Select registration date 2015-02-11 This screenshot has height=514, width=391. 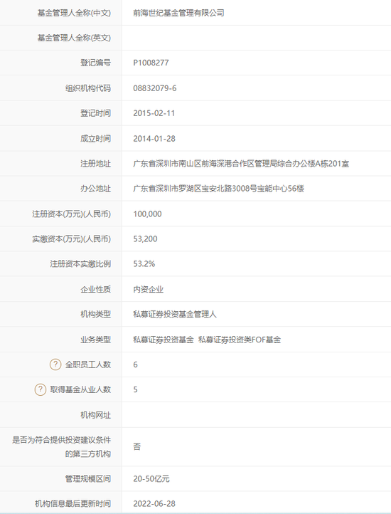click(x=154, y=113)
